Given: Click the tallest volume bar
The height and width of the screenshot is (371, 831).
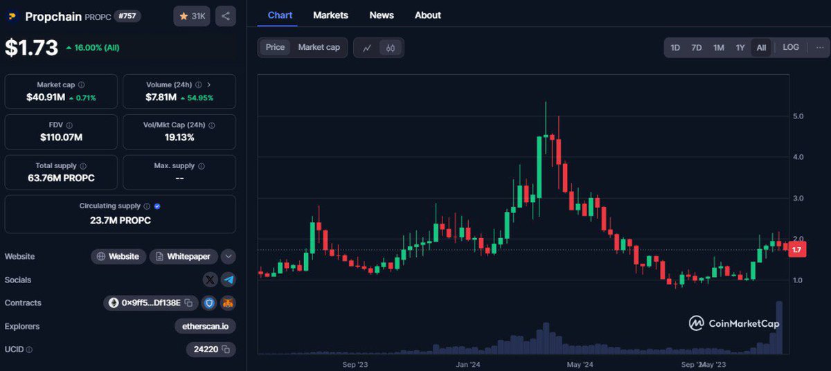Looking at the screenshot, I should [780, 327].
